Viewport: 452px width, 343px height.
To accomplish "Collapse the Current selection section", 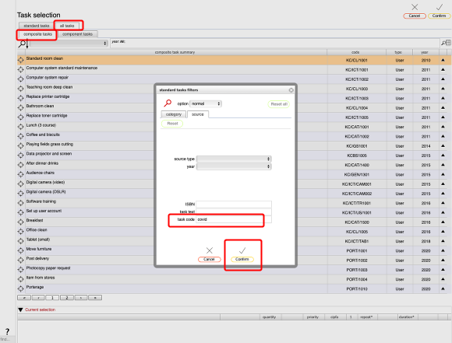I will pos(20,310).
